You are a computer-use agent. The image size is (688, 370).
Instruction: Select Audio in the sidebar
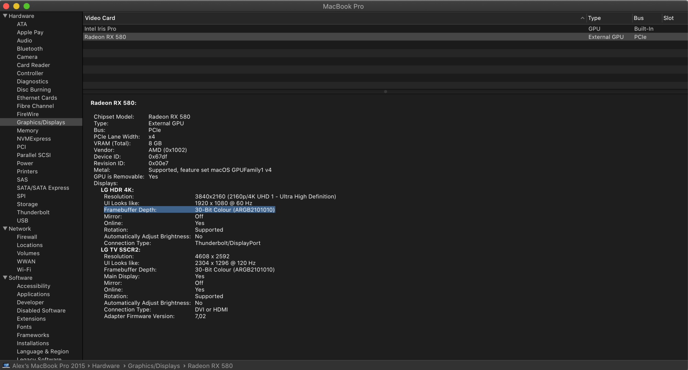[24, 41]
